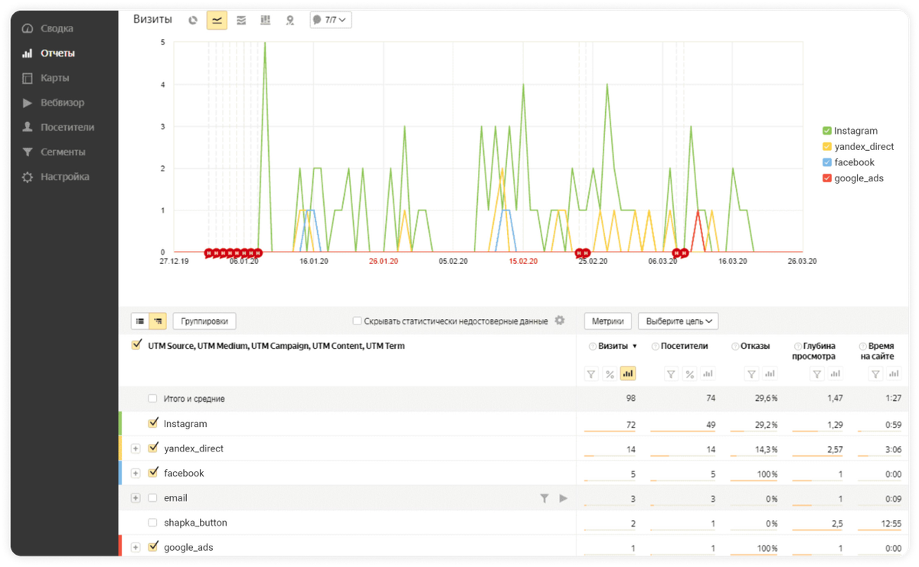Uncheck the facebook row checkbox

tap(152, 472)
